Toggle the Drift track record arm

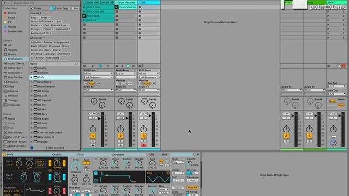point(143,145)
